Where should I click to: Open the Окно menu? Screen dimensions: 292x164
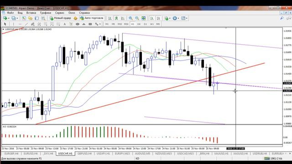[72, 13]
